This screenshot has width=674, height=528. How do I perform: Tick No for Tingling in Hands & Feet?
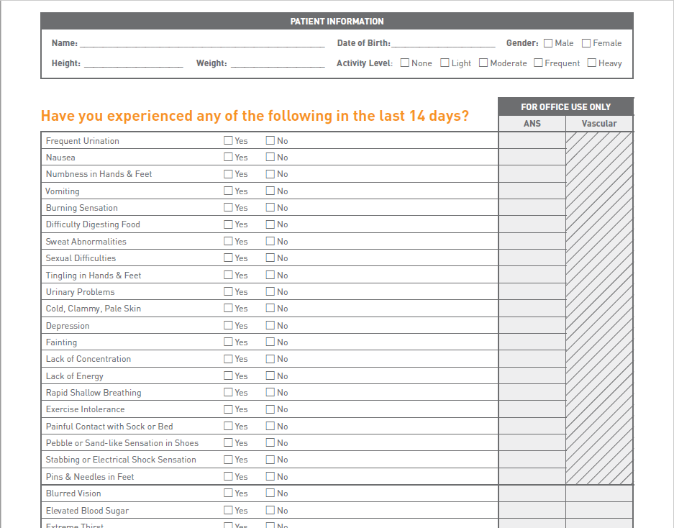270,275
